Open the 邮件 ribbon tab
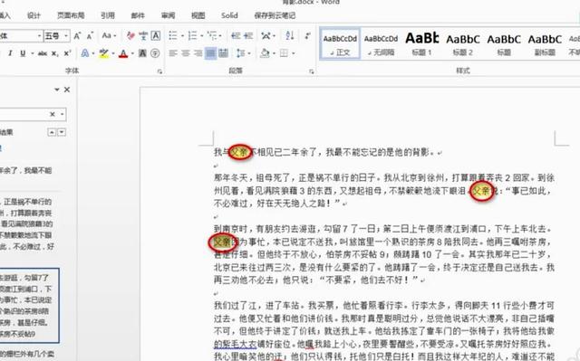Image resolution: width=580 pixels, height=361 pixels. [138, 15]
